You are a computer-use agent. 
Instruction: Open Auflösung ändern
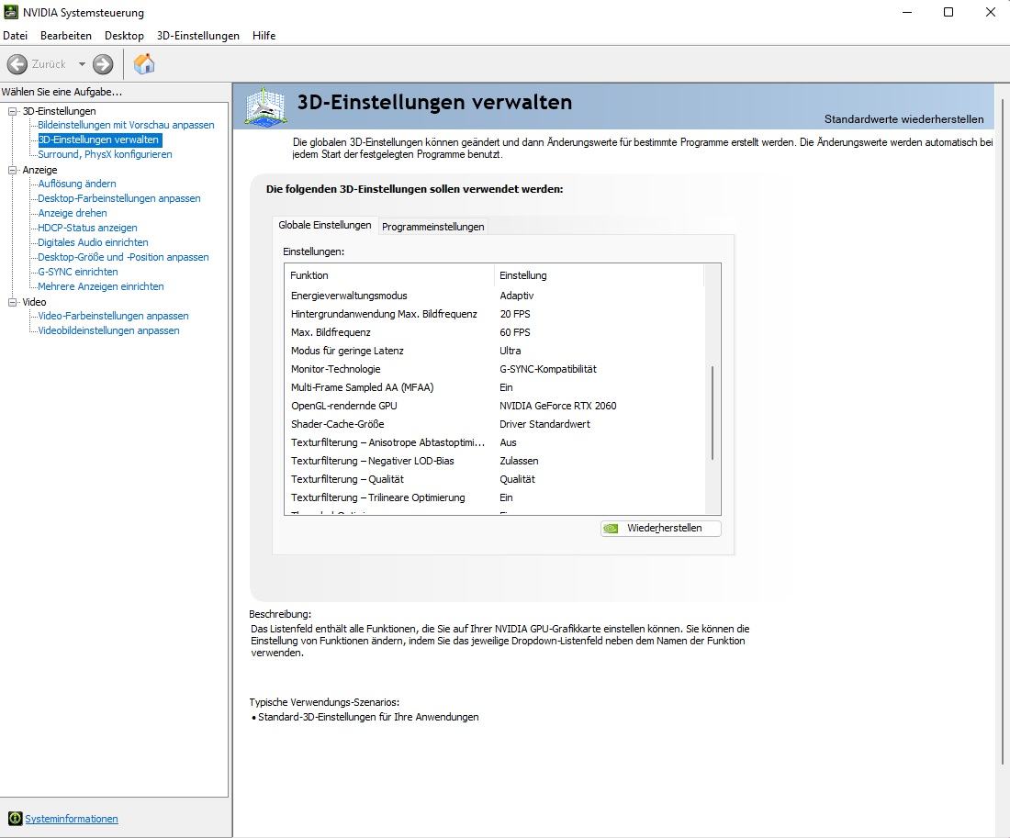tap(76, 184)
